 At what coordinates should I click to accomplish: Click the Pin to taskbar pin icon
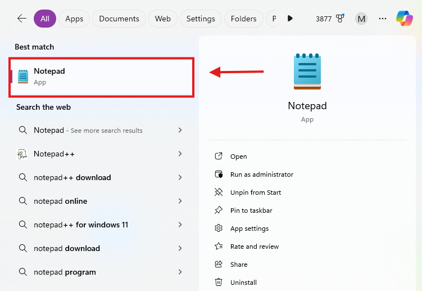219,211
